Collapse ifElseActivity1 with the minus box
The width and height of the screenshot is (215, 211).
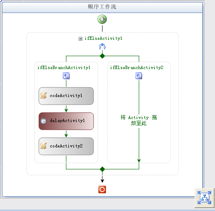[x=80, y=39]
